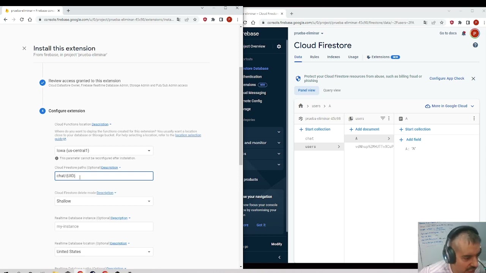Switch to the Data tab

[298, 57]
